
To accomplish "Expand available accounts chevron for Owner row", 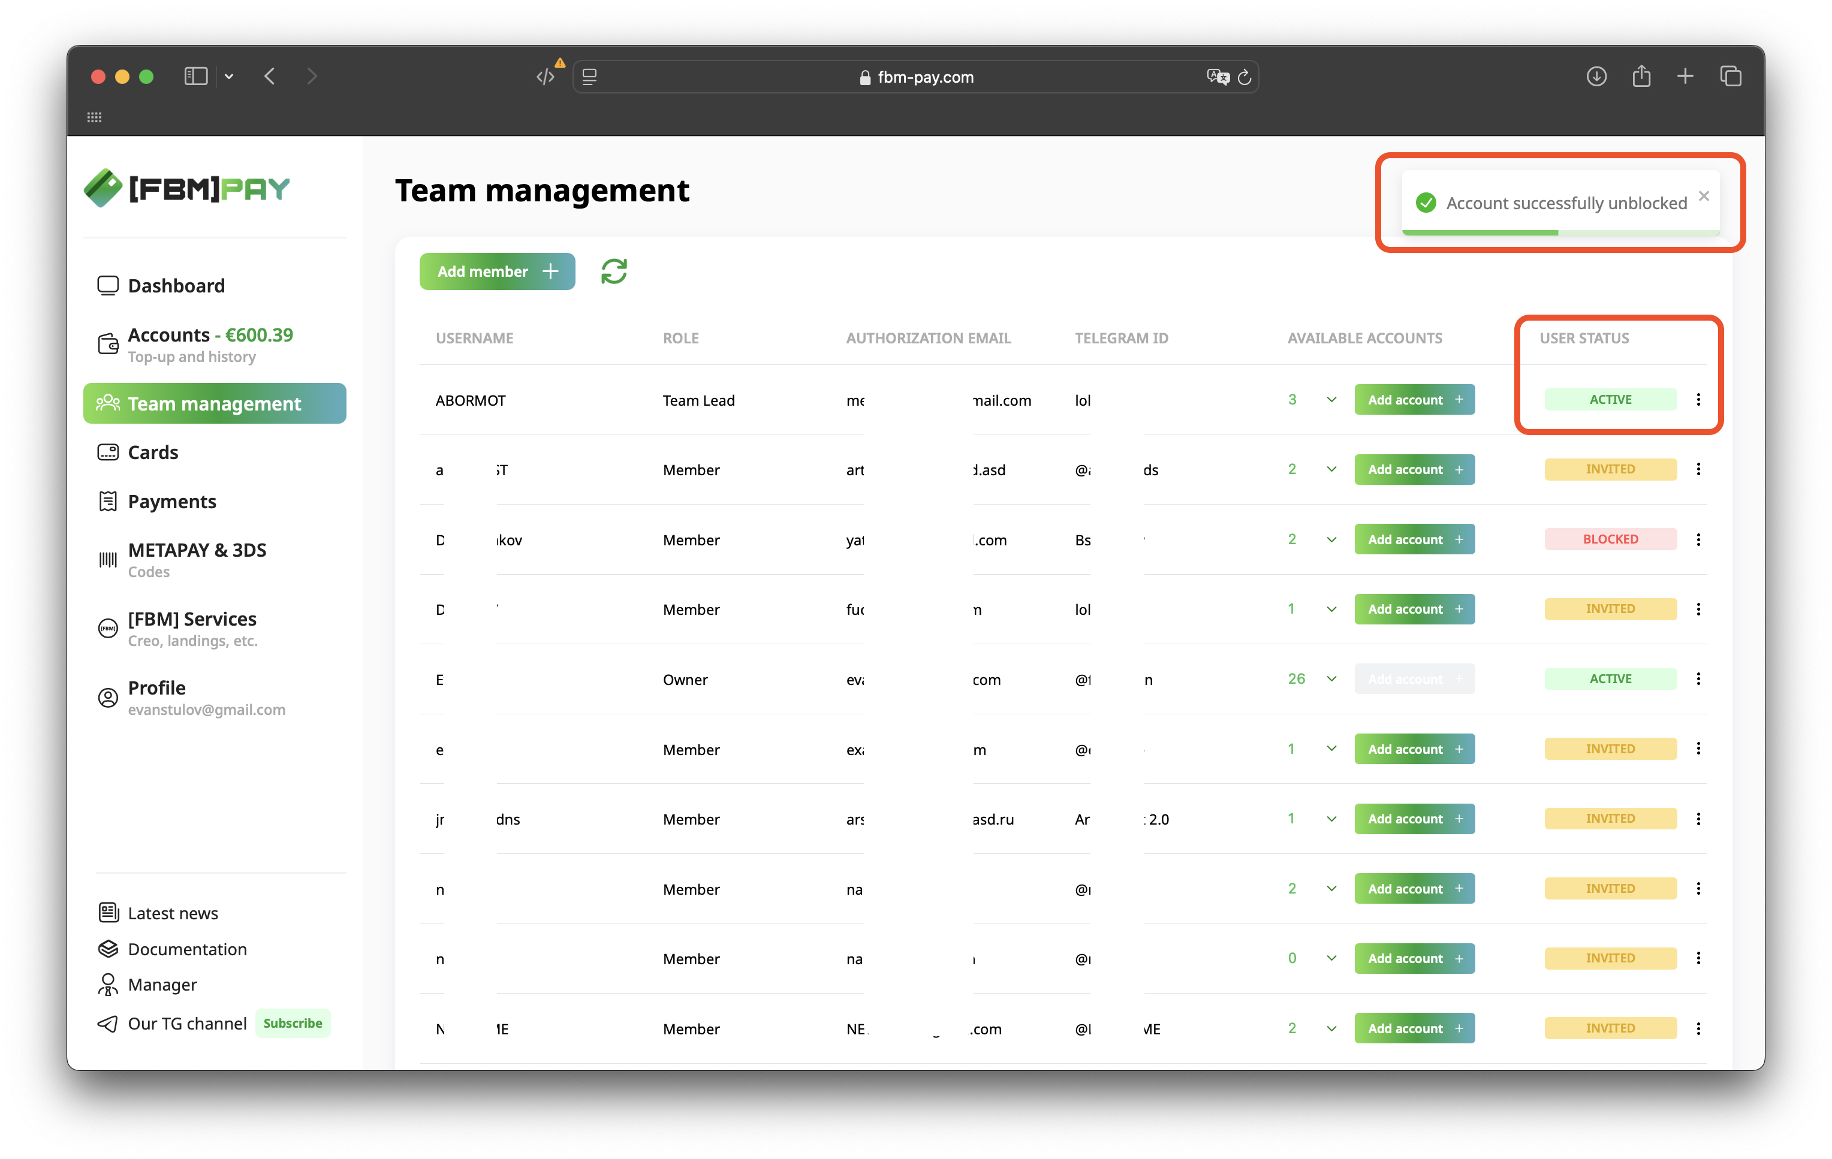I will (1331, 678).
